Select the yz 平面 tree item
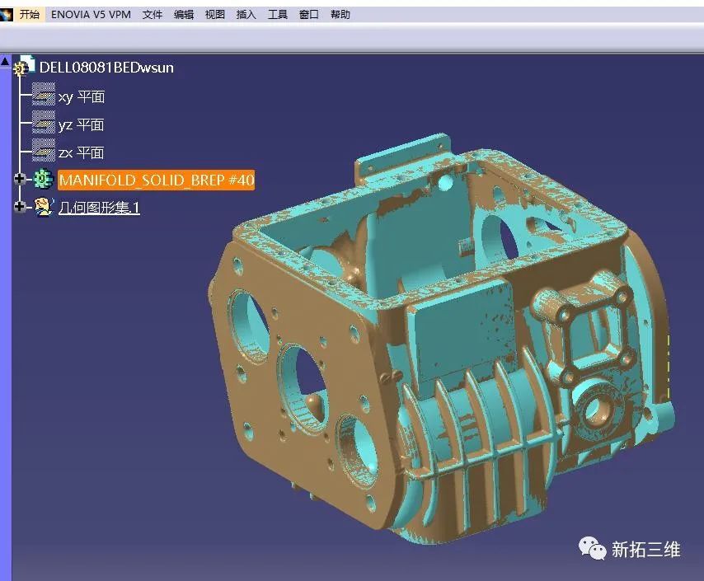Screen dimensions: 704x581 [x=81, y=124]
